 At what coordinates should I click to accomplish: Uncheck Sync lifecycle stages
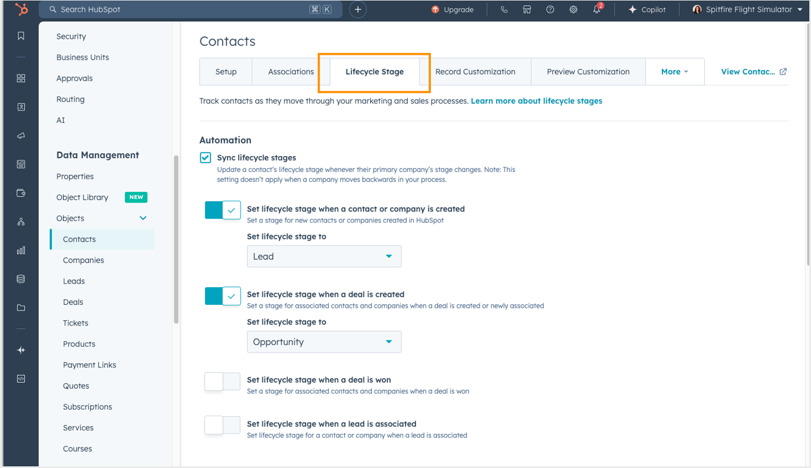pos(205,157)
